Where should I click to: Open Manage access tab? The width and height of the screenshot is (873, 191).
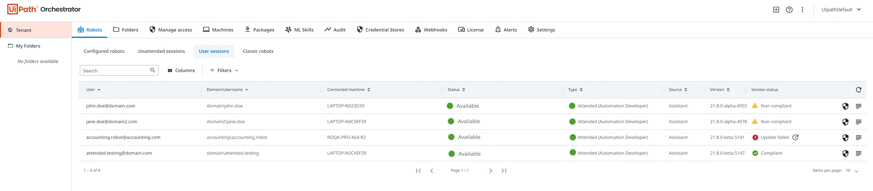tap(171, 30)
